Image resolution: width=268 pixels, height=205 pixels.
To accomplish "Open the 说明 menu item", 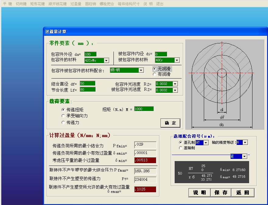I will click(148, 4).
